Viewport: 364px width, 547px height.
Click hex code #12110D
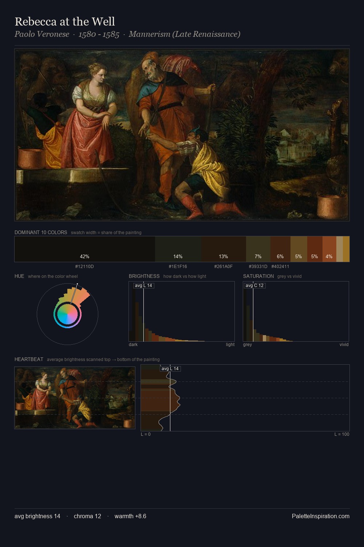(x=84, y=267)
